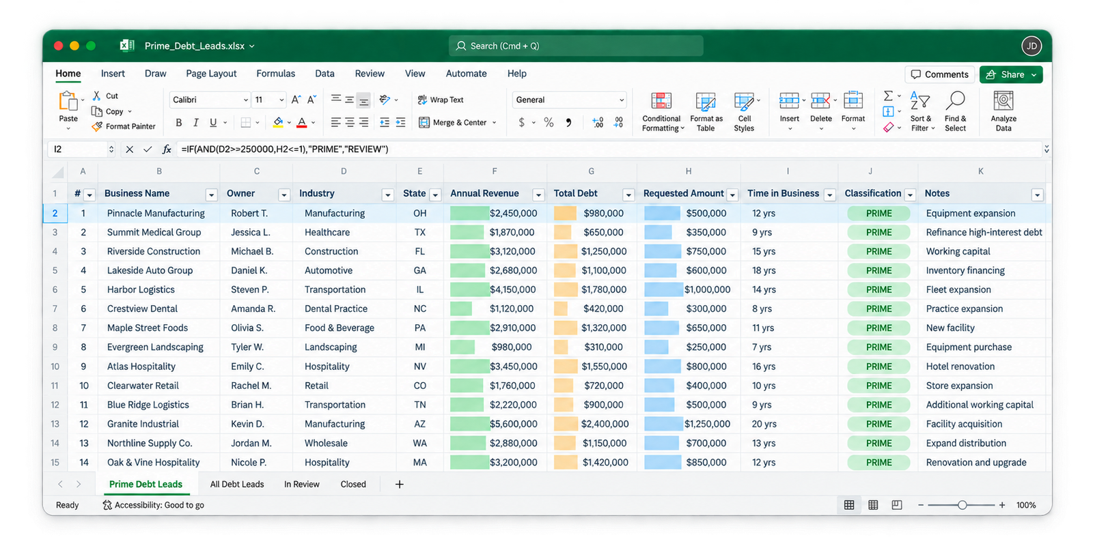Click the Insert cells icon
1093x546 pixels.
click(x=789, y=100)
